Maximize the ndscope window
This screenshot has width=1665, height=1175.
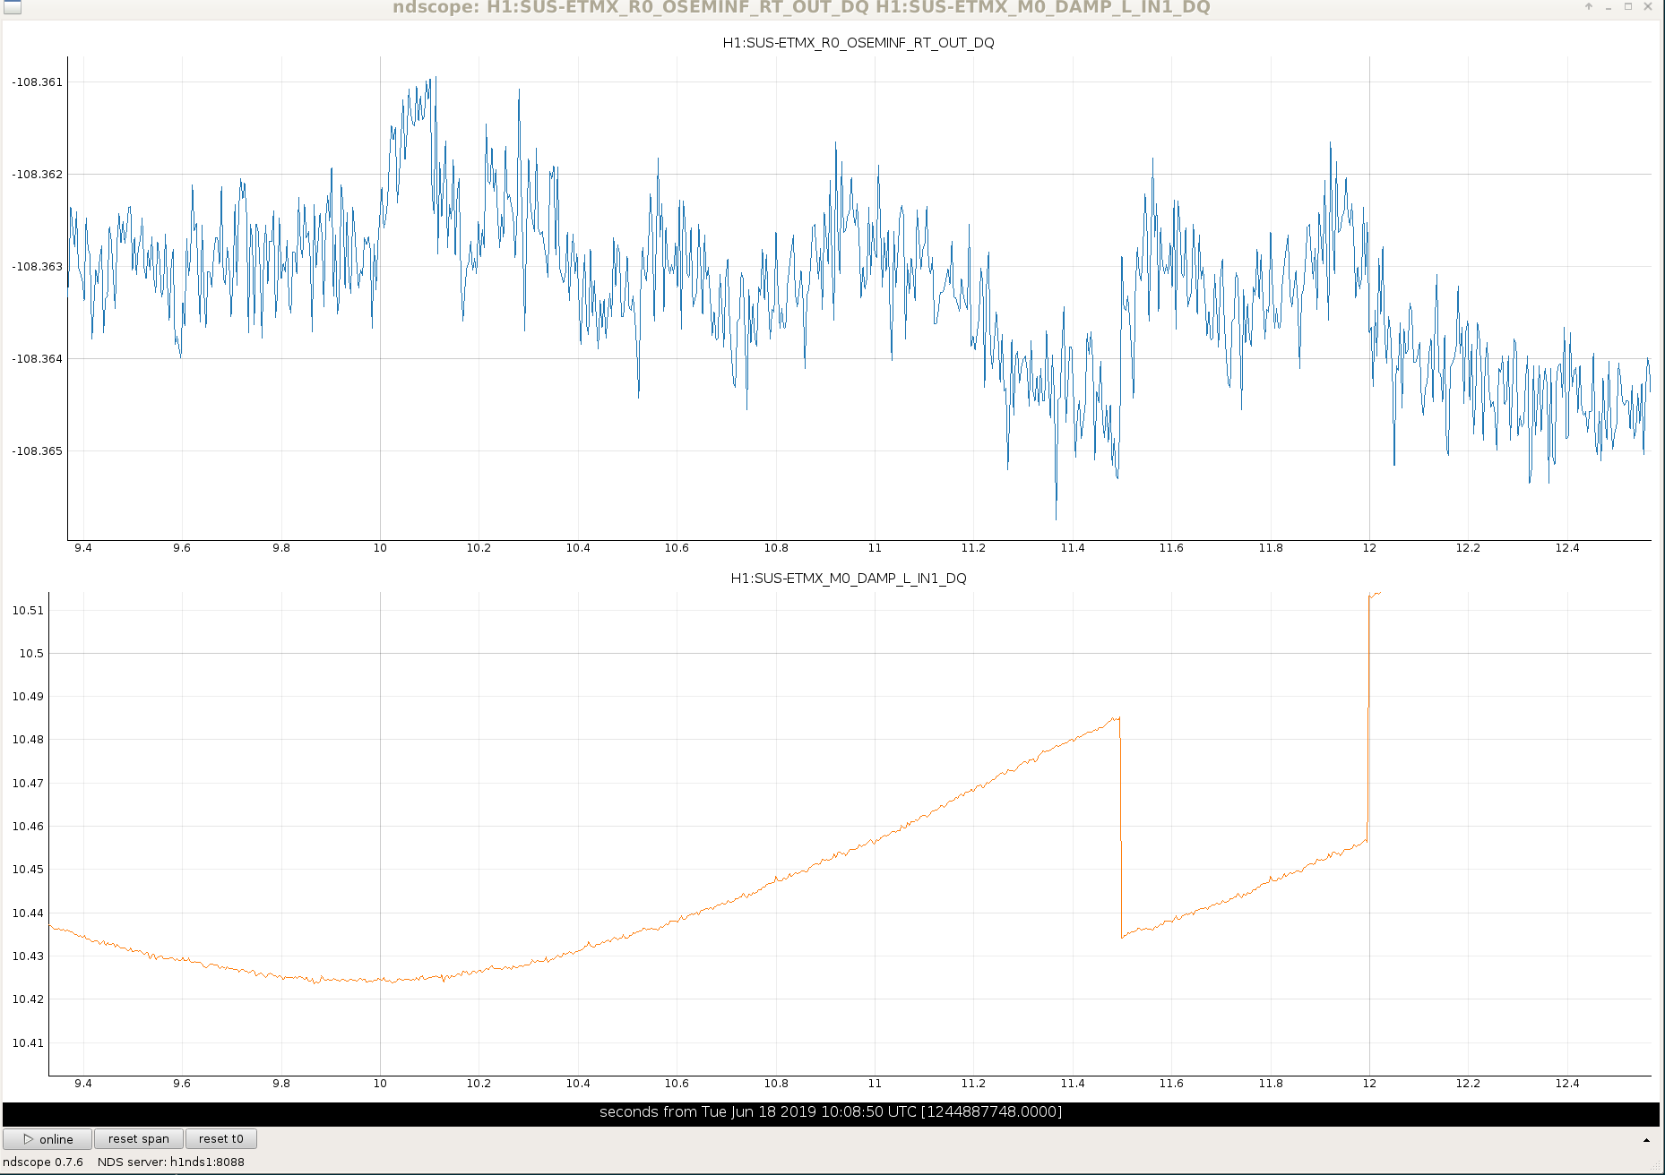1628,6
